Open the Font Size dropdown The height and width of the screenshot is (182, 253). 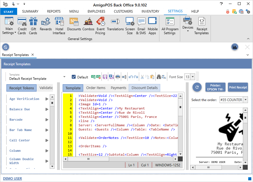pyautogui.click(x=193, y=77)
